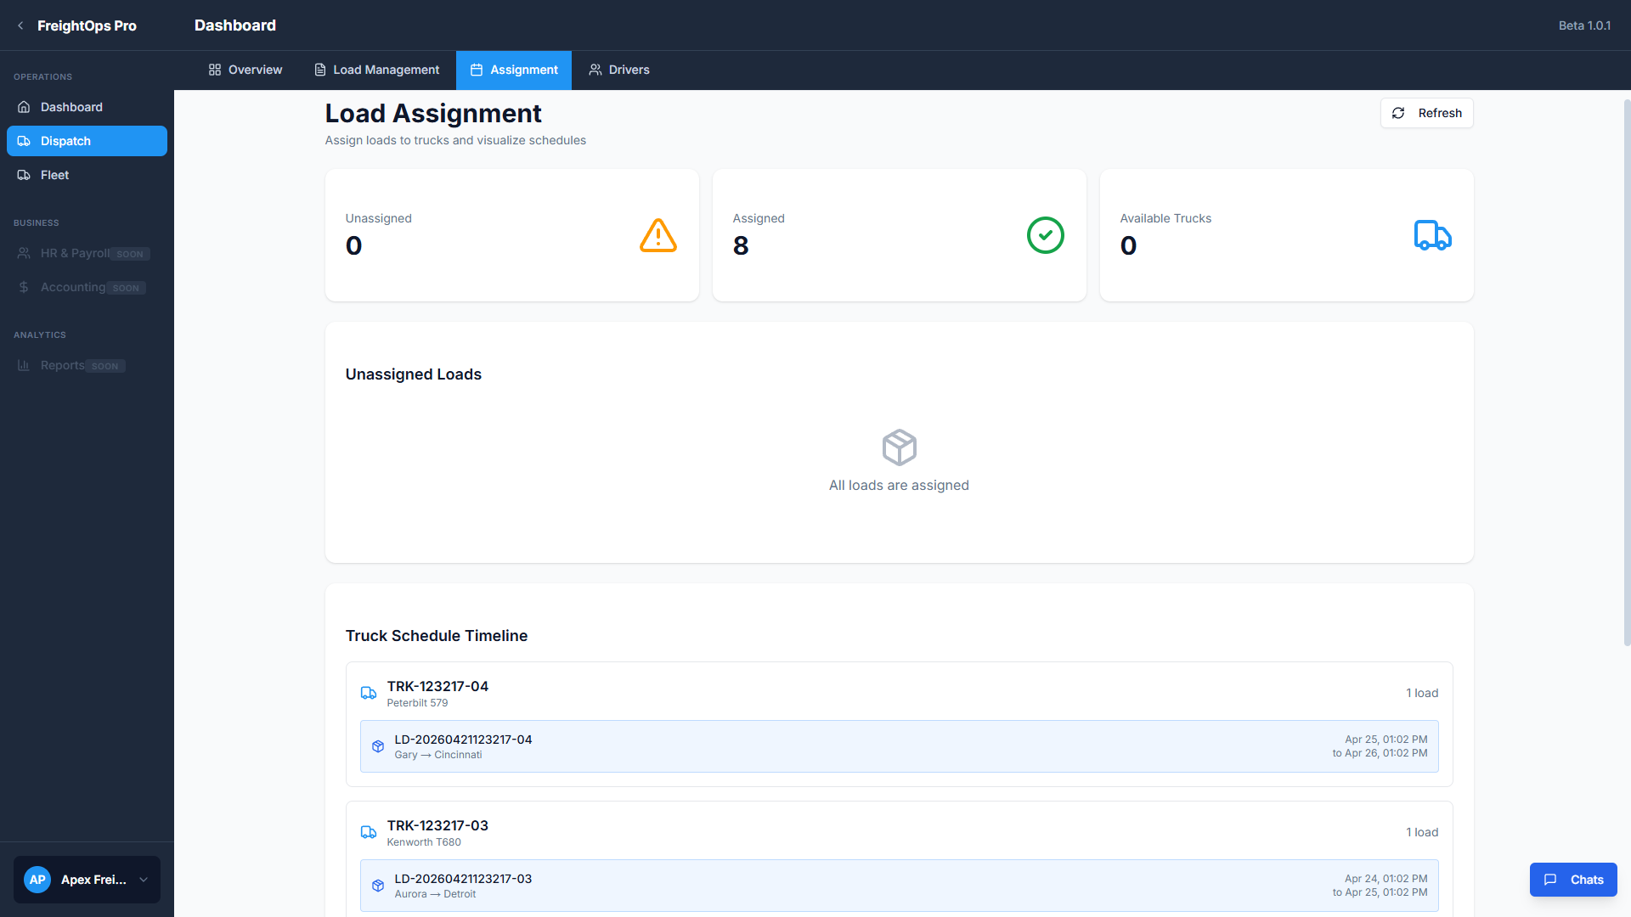Click truck icon beside TRK-123217-04

tap(369, 693)
